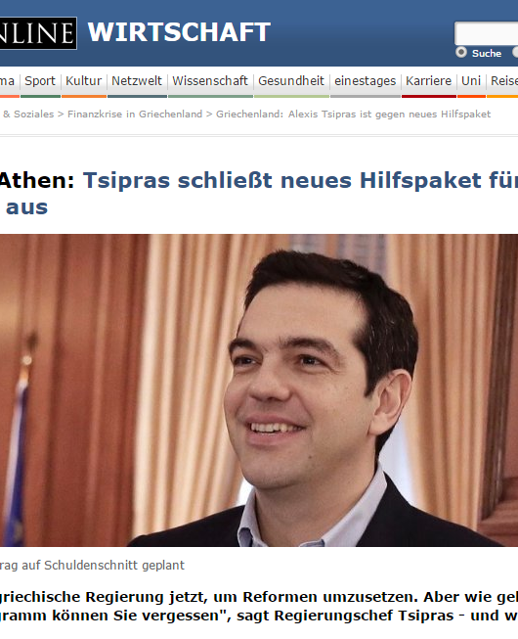Click the Spiegel Online logo
Screen dimensions: 518x639
tap(38, 33)
